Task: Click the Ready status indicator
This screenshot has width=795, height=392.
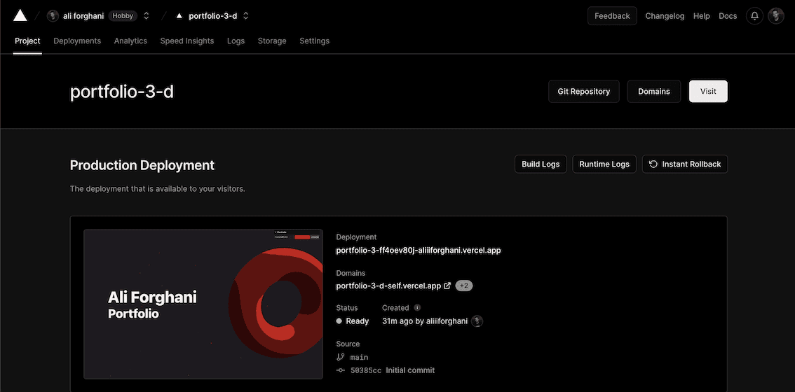Action: [x=353, y=321]
